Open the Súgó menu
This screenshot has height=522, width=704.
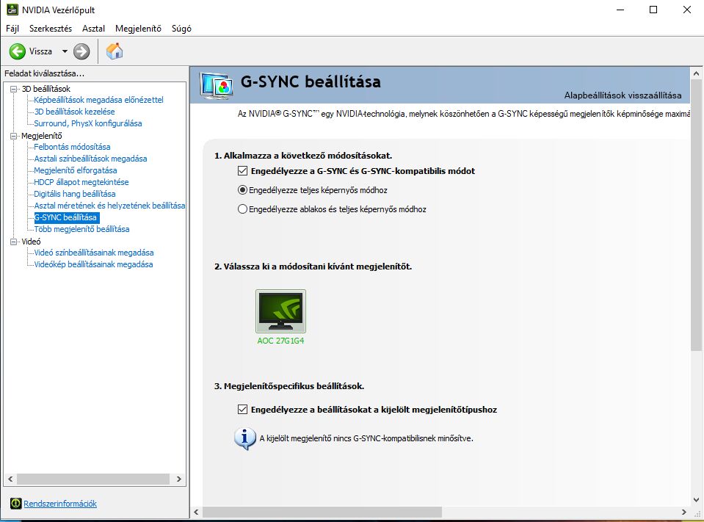pos(181,29)
